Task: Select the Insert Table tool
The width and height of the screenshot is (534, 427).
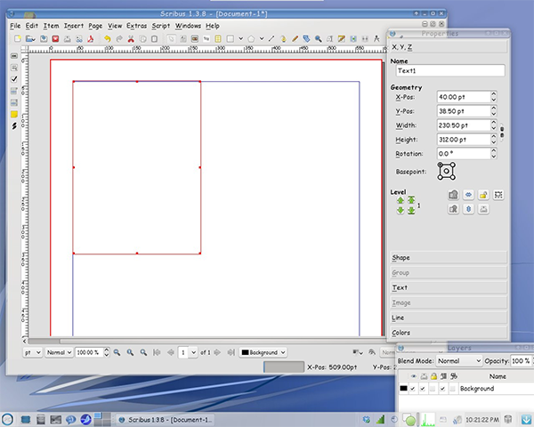Action: click(x=218, y=39)
